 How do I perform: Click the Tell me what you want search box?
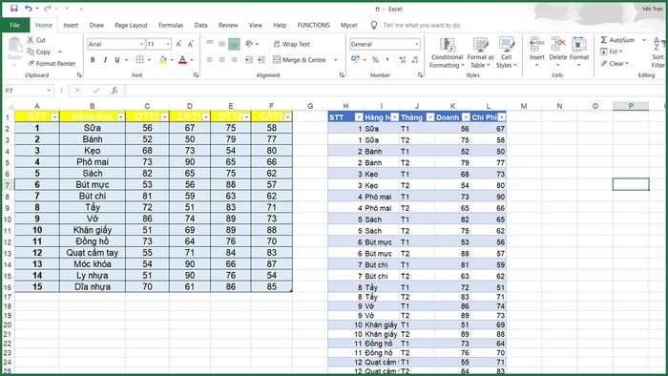(422, 25)
